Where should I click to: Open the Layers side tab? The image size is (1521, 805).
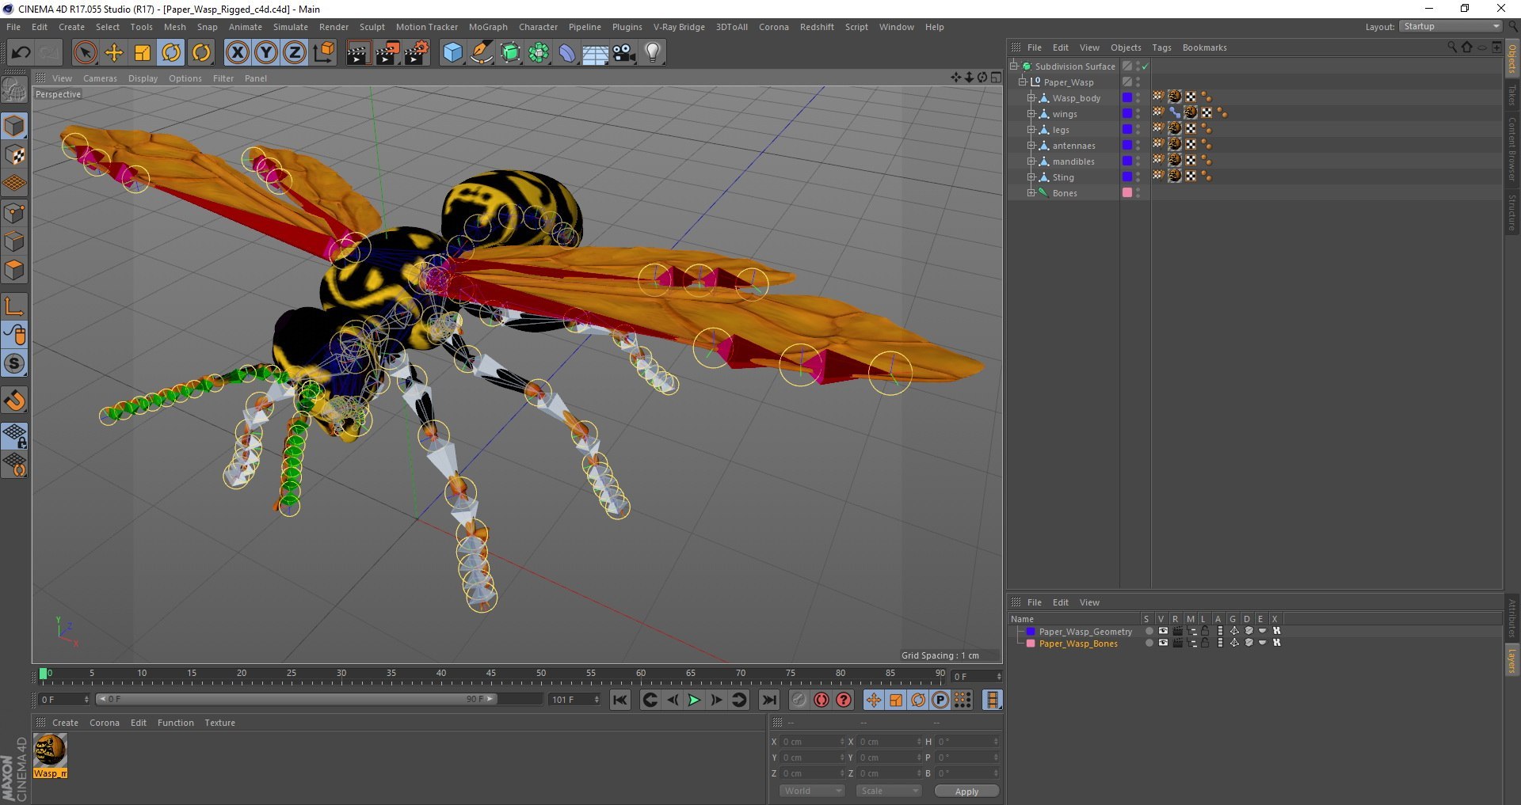coord(1512,660)
